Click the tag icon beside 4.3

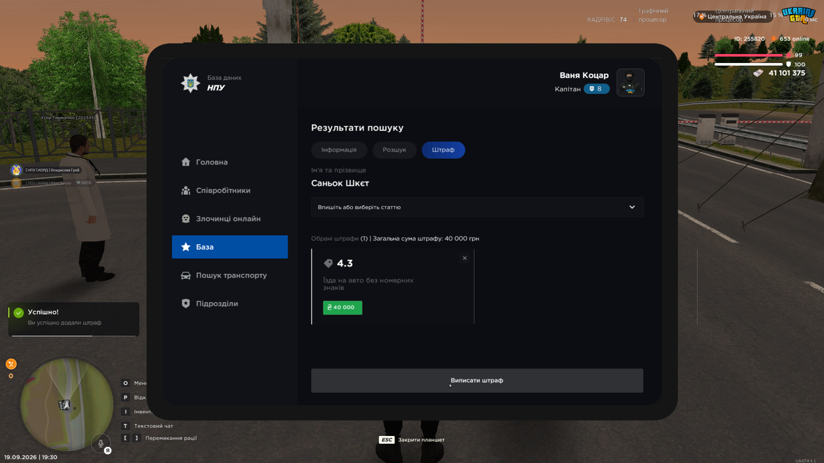[328, 264]
